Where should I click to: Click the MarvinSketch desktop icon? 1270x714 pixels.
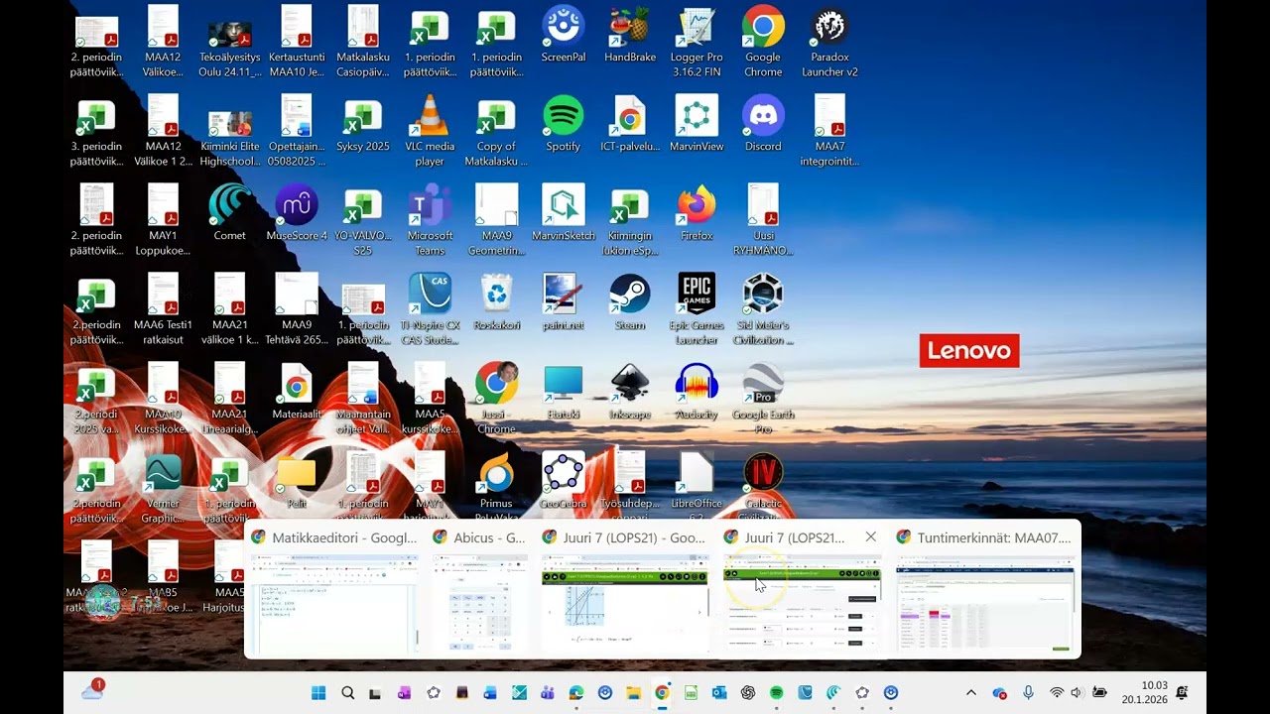click(x=563, y=214)
